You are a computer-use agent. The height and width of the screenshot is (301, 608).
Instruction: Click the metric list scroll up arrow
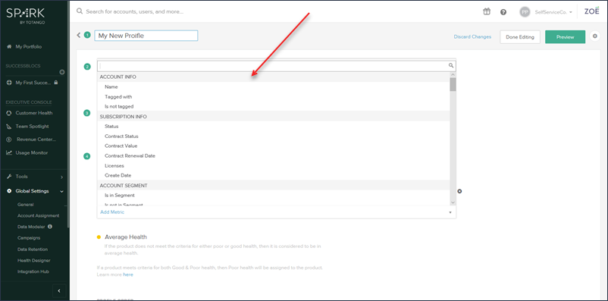pyautogui.click(x=453, y=74)
